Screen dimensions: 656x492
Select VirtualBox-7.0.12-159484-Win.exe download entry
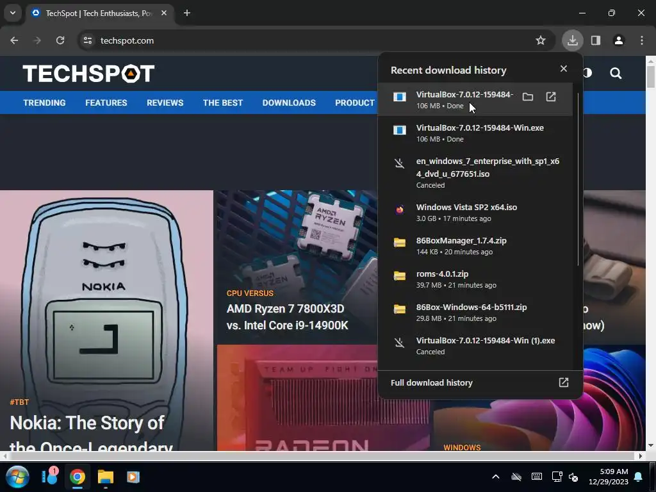(475, 133)
